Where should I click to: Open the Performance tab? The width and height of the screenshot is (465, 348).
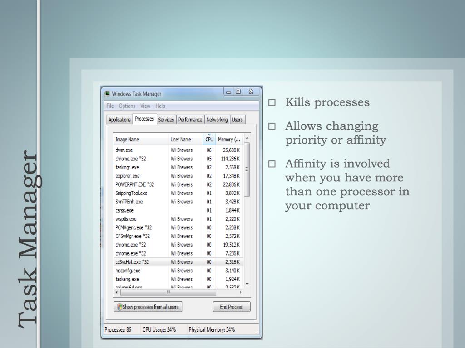pos(190,120)
